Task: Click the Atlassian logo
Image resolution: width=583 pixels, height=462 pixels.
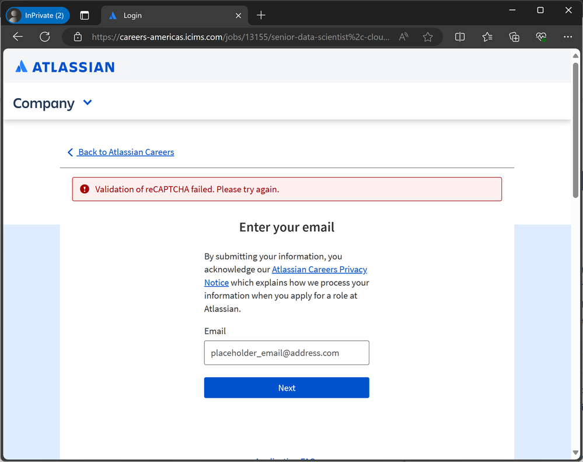Action: pyautogui.click(x=65, y=67)
